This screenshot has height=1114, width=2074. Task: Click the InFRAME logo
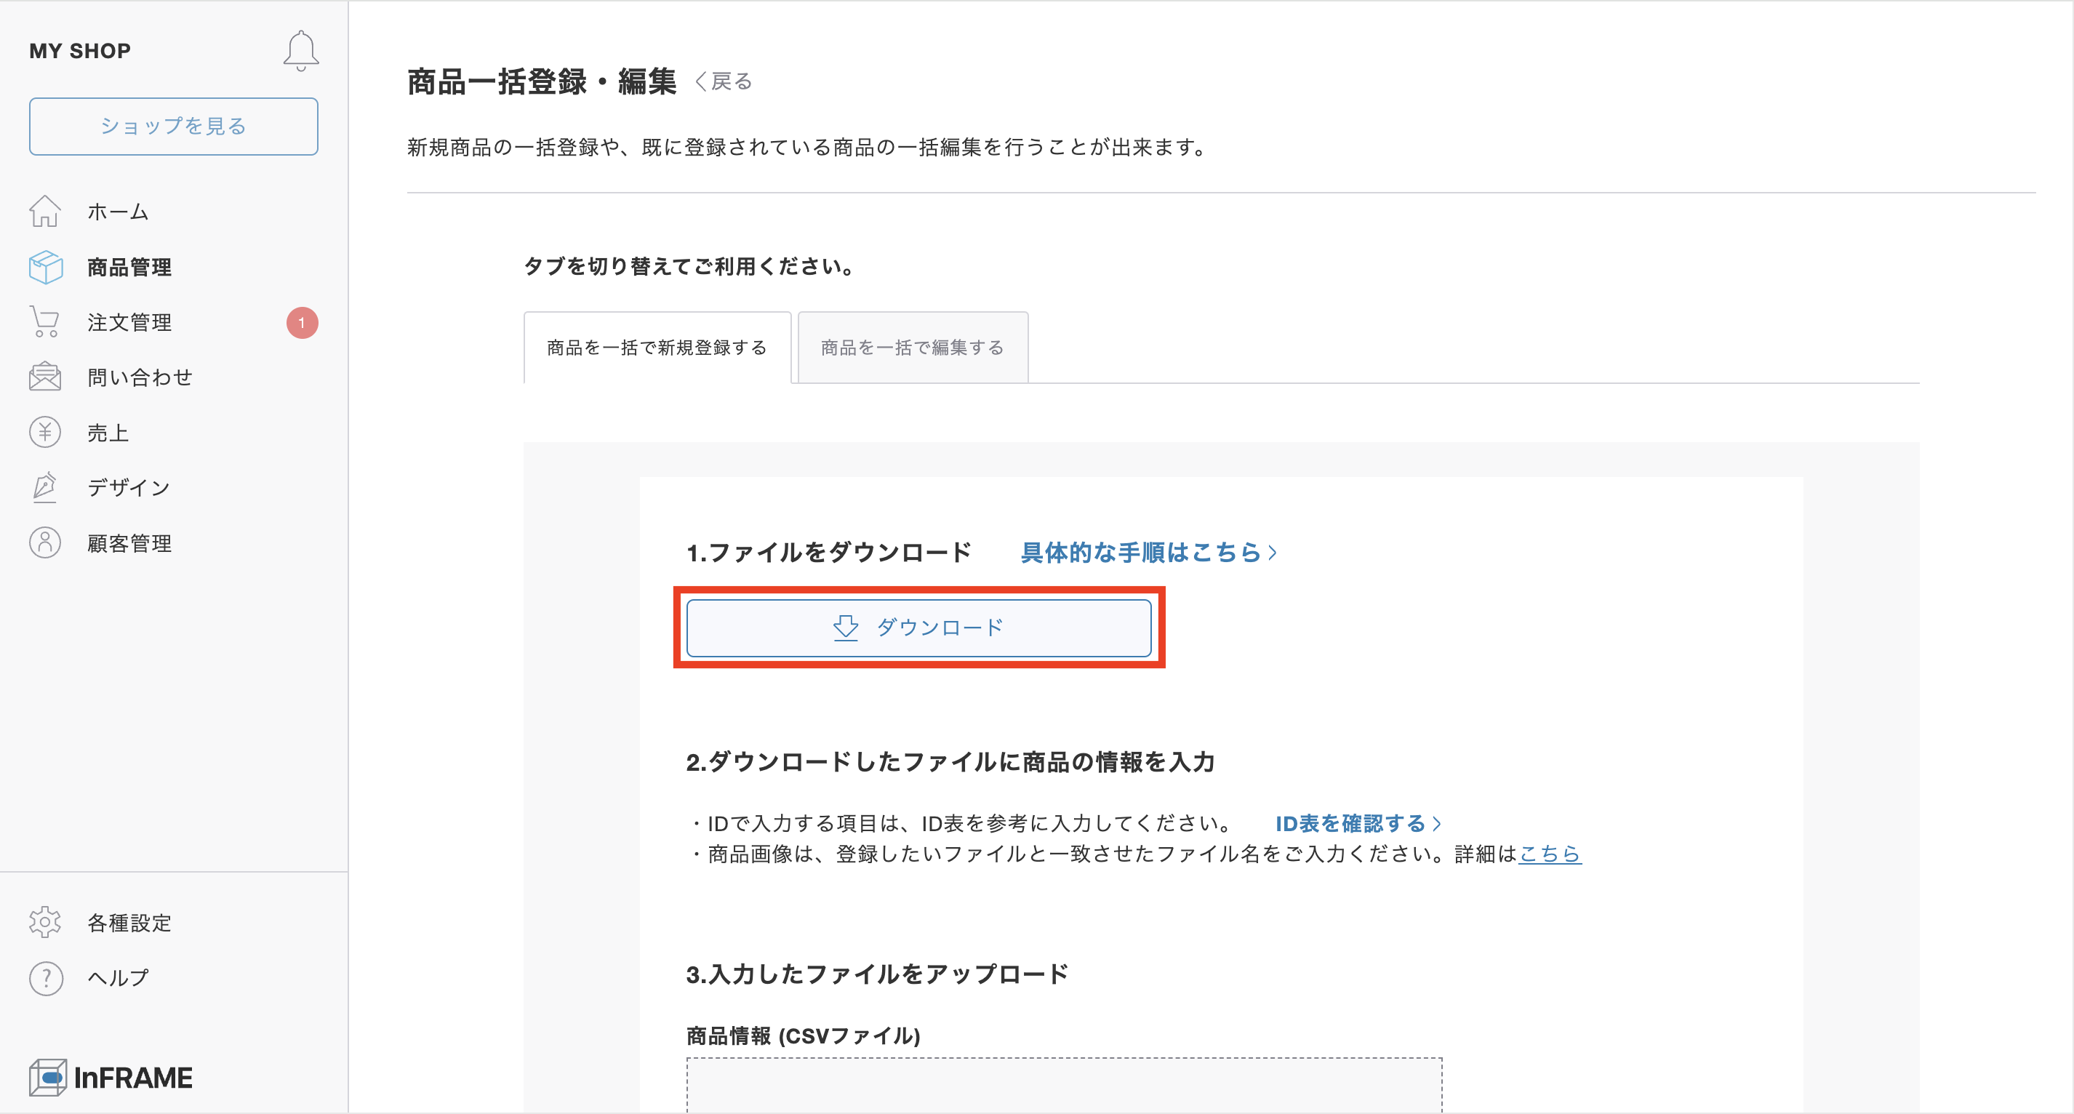(111, 1078)
